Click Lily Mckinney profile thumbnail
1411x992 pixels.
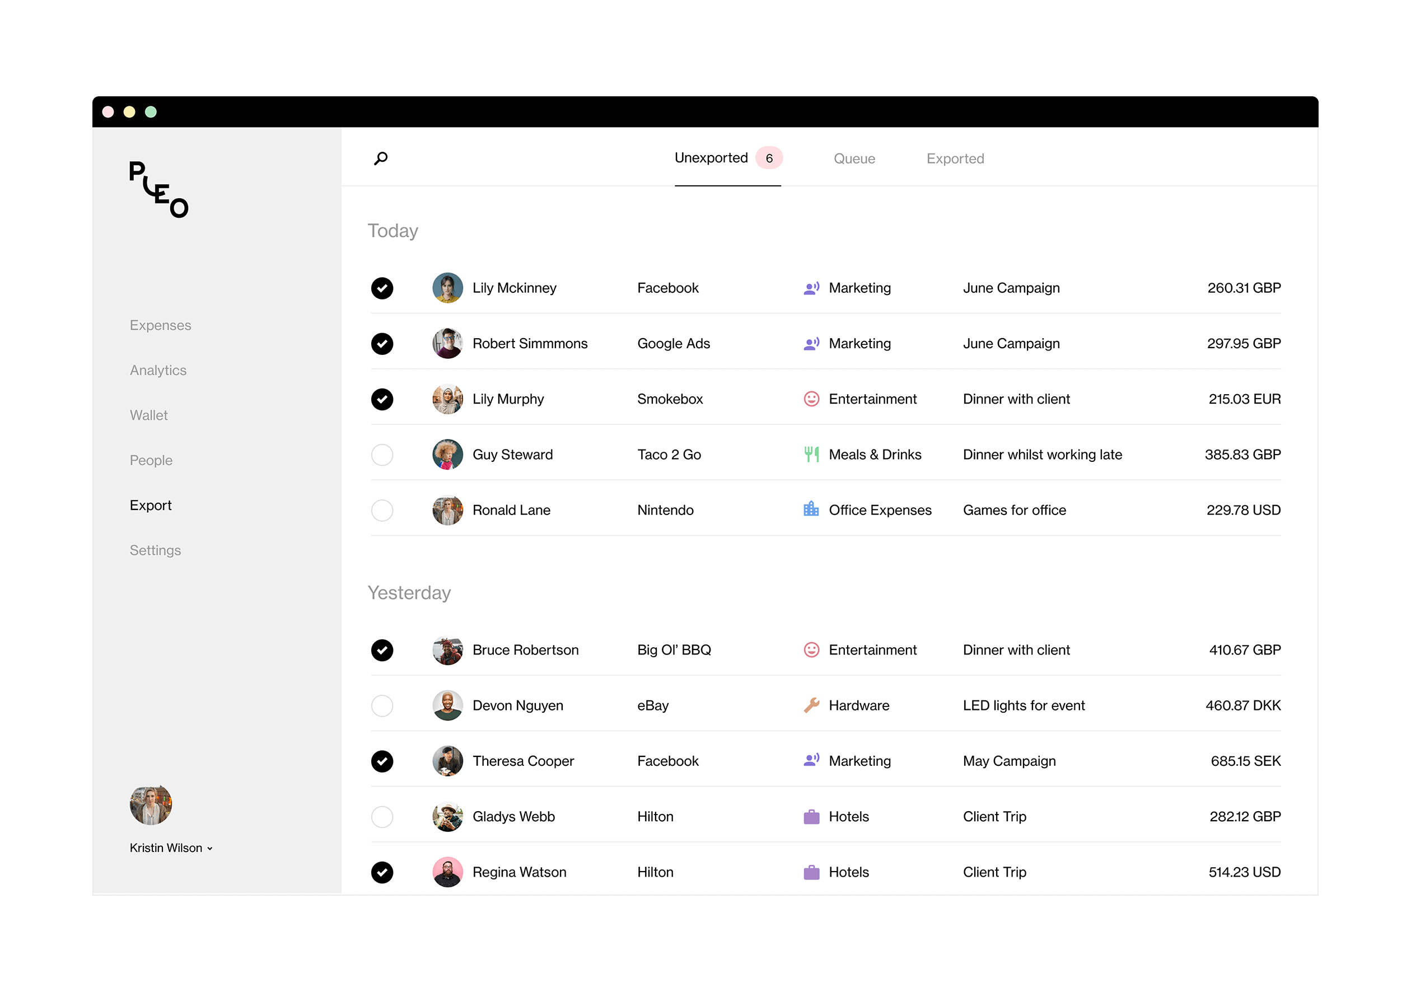[x=445, y=288]
